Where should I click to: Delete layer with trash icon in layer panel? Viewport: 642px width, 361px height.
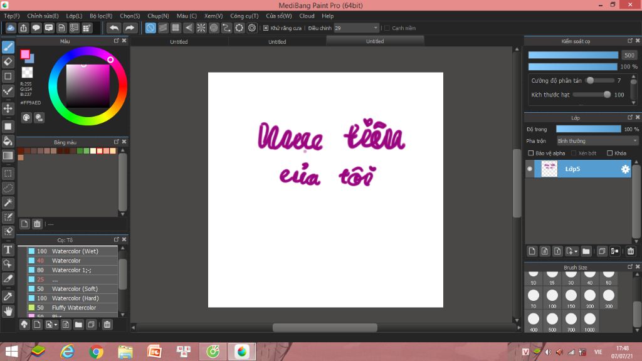(x=631, y=251)
